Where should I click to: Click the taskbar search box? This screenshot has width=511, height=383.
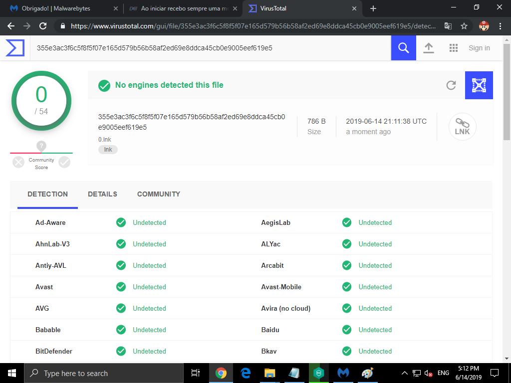click(x=104, y=373)
